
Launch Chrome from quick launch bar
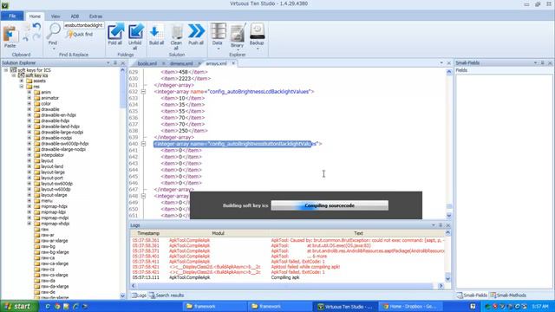57,306
